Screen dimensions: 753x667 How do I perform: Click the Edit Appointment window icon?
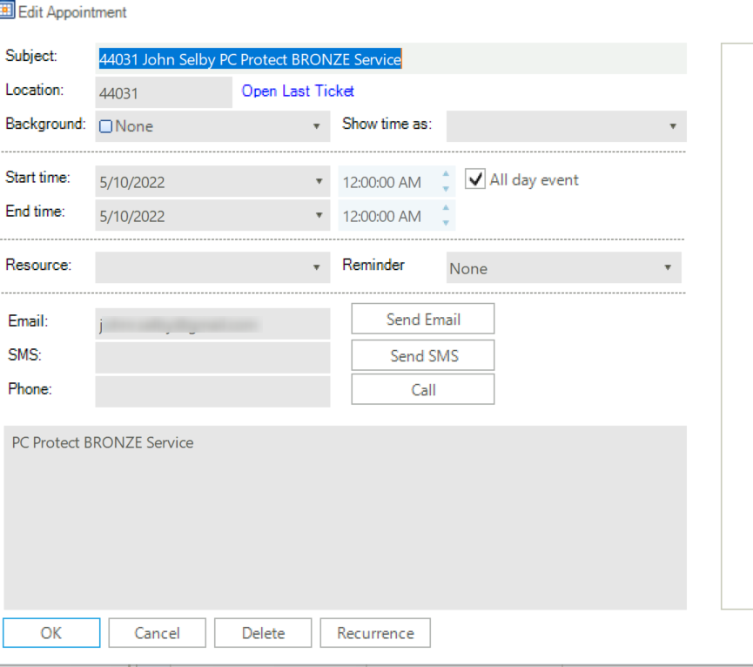[x=7, y=10]
